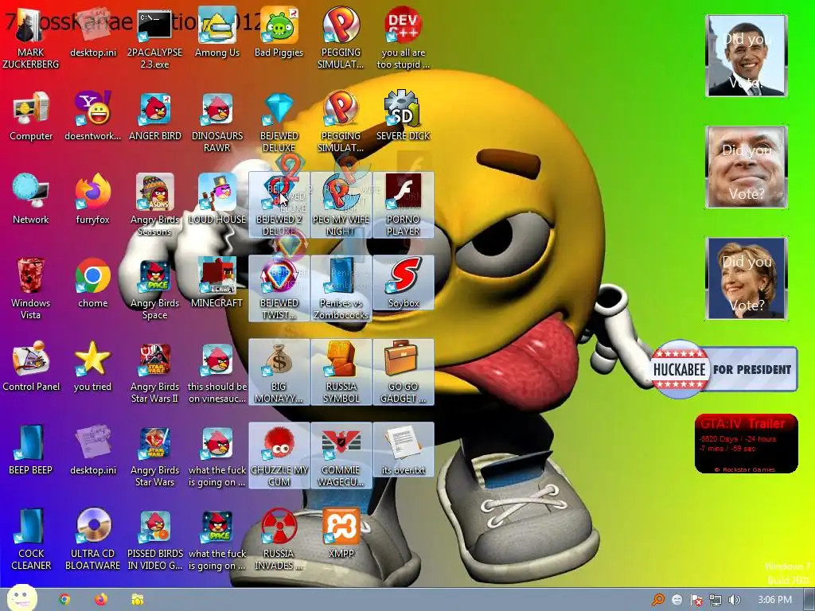Launch 2PACALYPSE 2.3.exe
Image resolution: width=815 pixels, height=611 pixels.
[x=154, y=38]
